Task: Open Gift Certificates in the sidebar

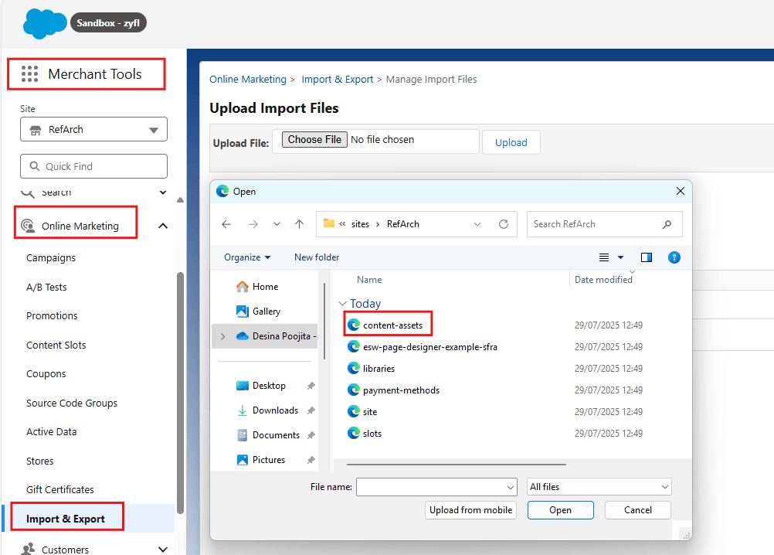Action: coord(60,490)
